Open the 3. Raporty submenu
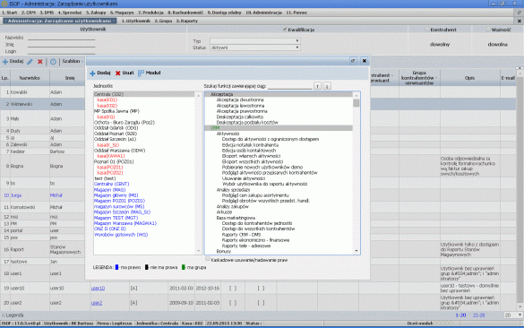This screenshot has height=328, width=524. 187,21
